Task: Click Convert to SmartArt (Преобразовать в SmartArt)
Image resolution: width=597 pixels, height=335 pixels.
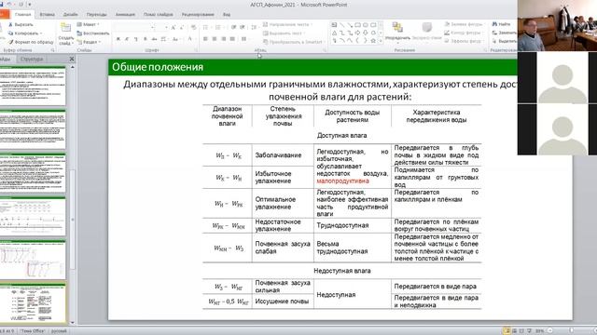Action: tap(294, 42)
